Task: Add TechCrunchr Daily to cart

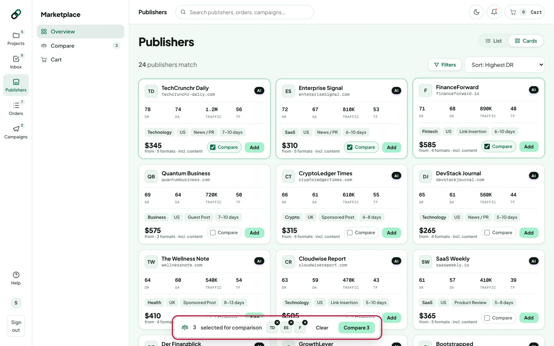Action: tap(254, 147)
